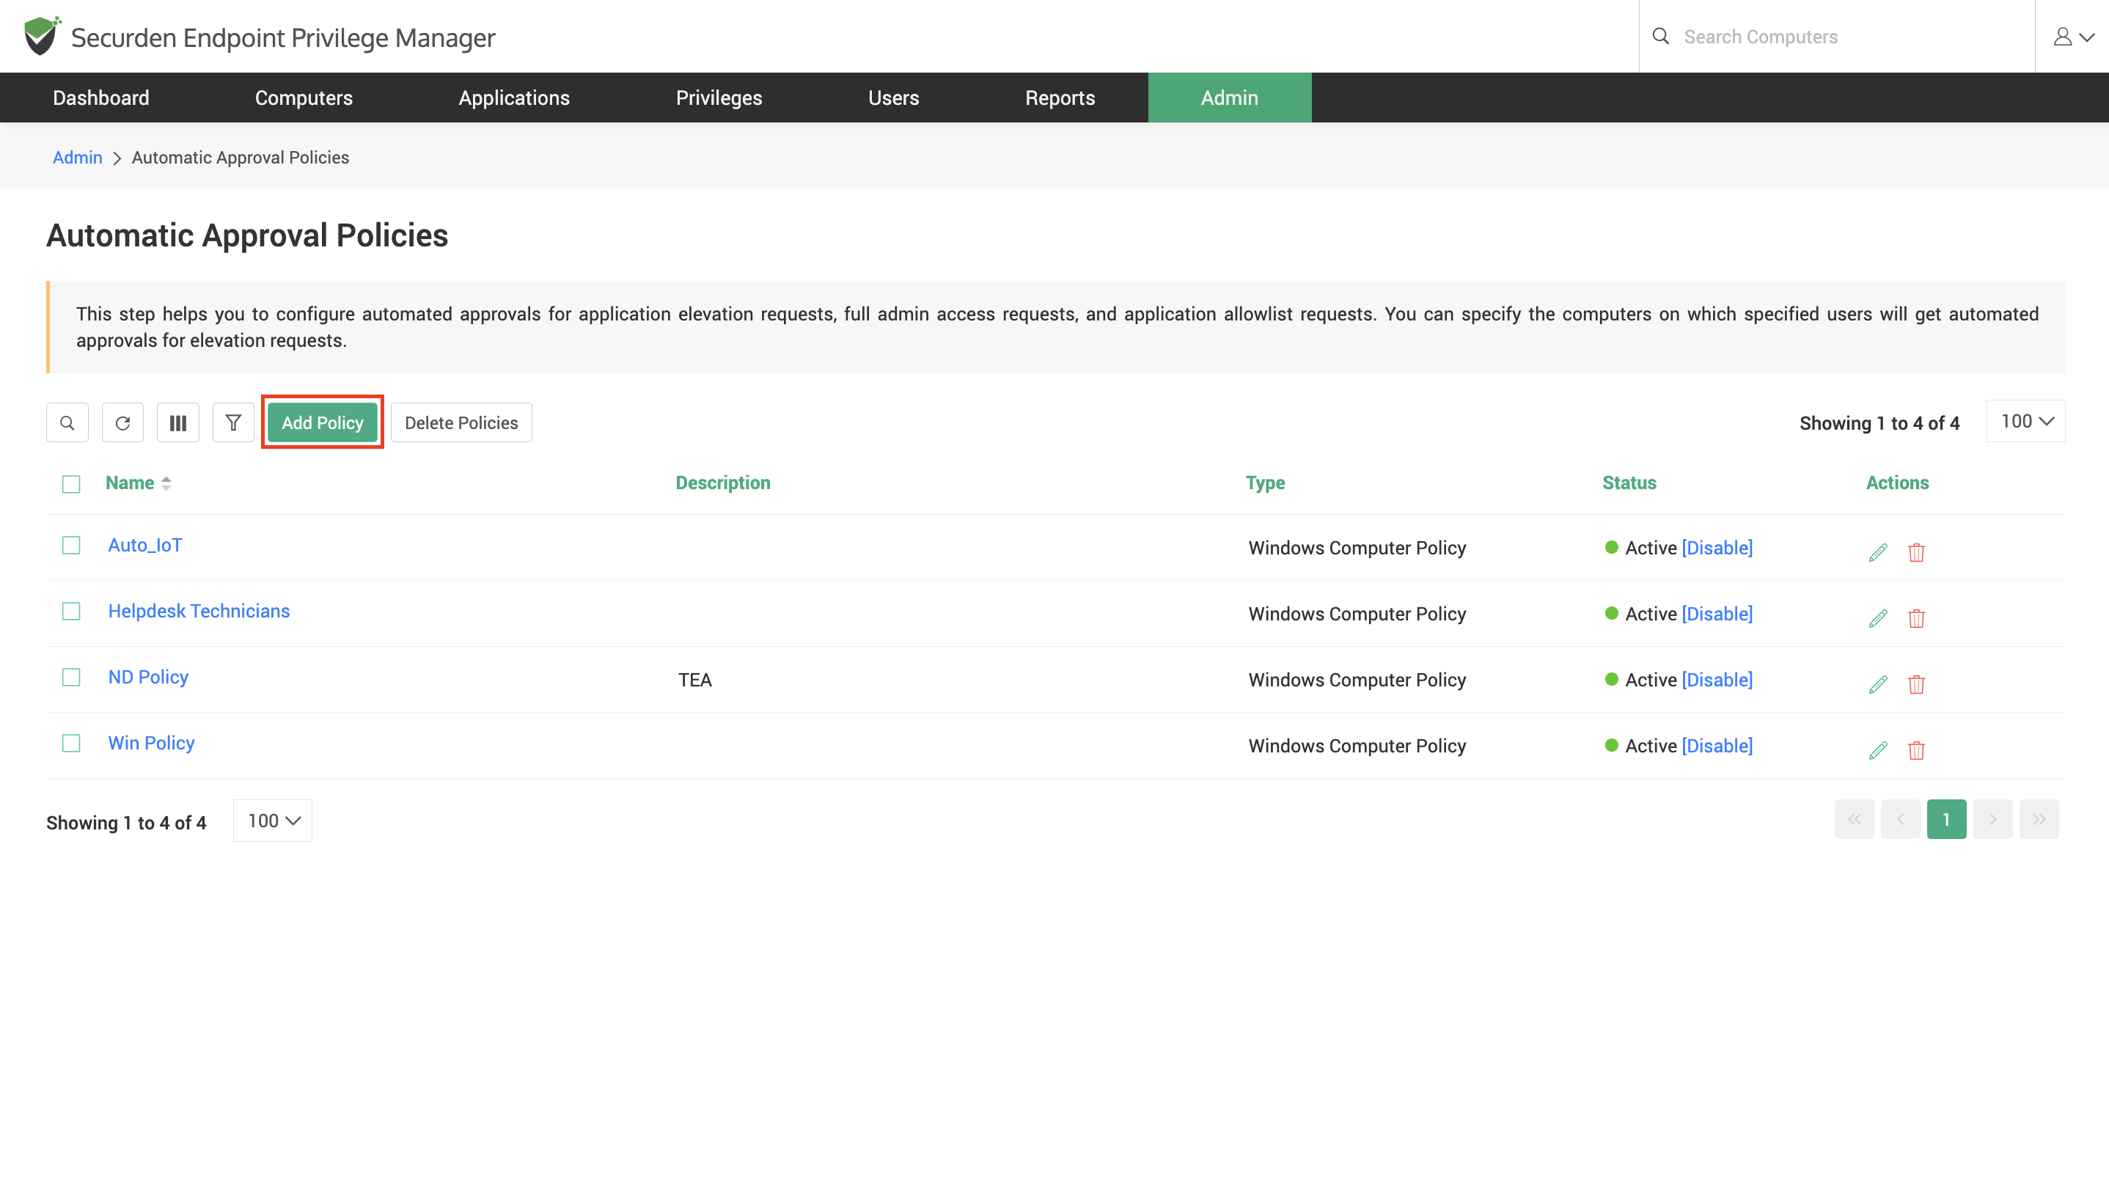The width and height of the screenshot is (2109, 1191).
Task: Open bottom page size 100 dropdown
Action: [x=273, y=820]
